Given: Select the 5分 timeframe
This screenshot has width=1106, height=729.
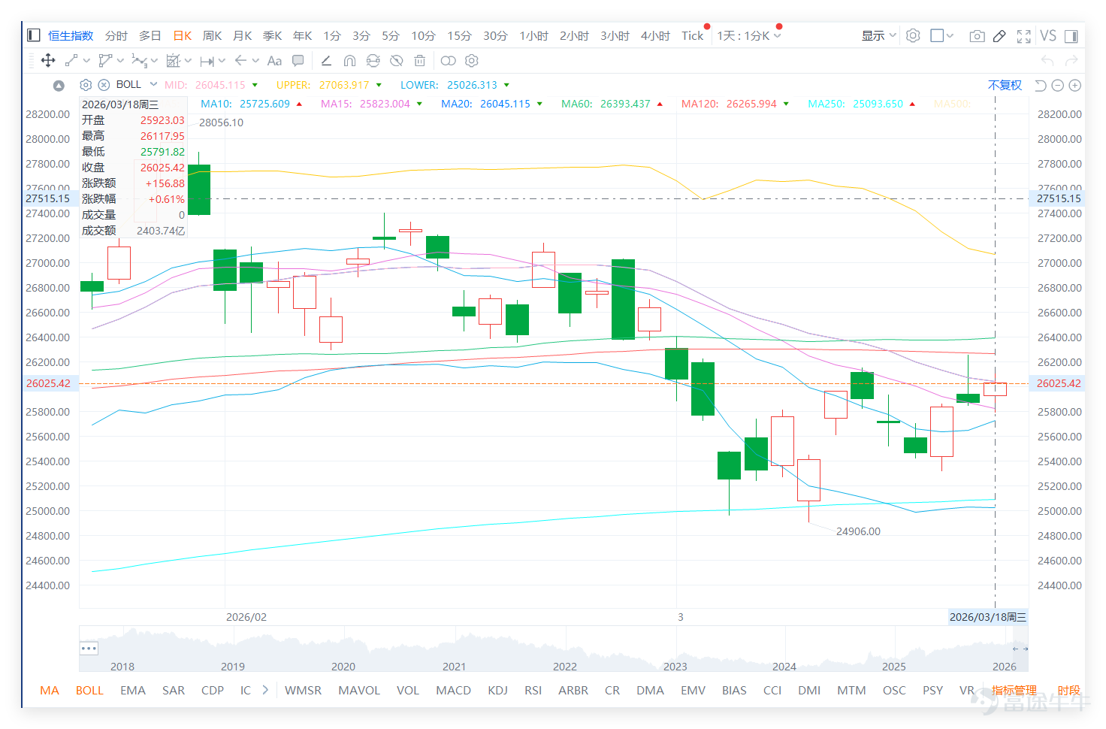Looking at the screenshot, I should tap(391, 35).
